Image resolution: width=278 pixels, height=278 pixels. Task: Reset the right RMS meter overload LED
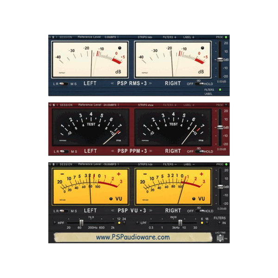[x=202, y=48]
